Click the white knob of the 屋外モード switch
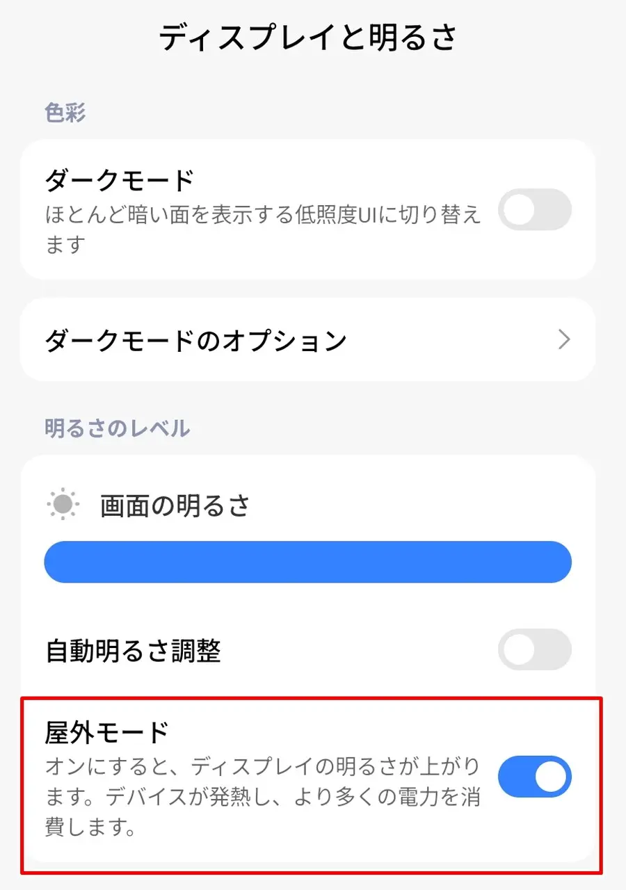Viewport: 626px width, 890px height. (551, 777)
